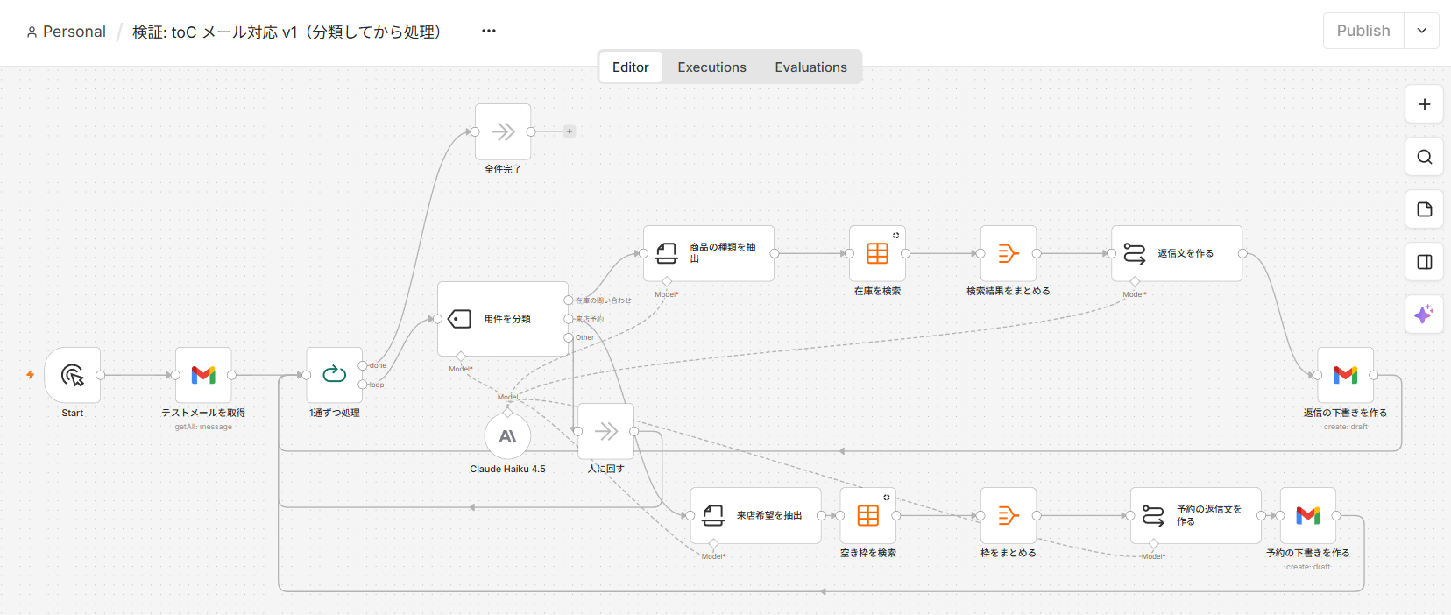This screenshot has height=615, width=1451.
Task: Expand the Publish dropdown arrow
Action: coord(1421,31)
